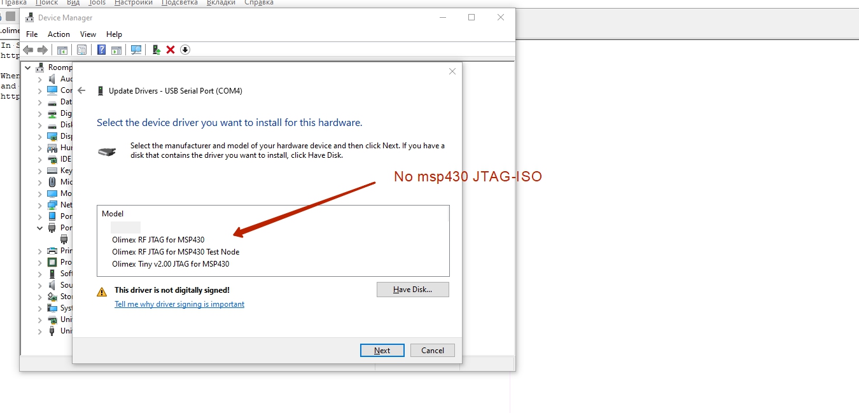The width and height of the screenshot is (859, 413).
Task: Click the Update device driver toolbar icon
Action: pos(156,50)
